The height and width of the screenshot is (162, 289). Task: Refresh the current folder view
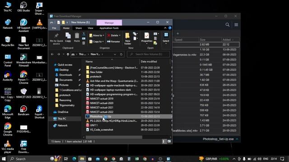tap(121, 54)
